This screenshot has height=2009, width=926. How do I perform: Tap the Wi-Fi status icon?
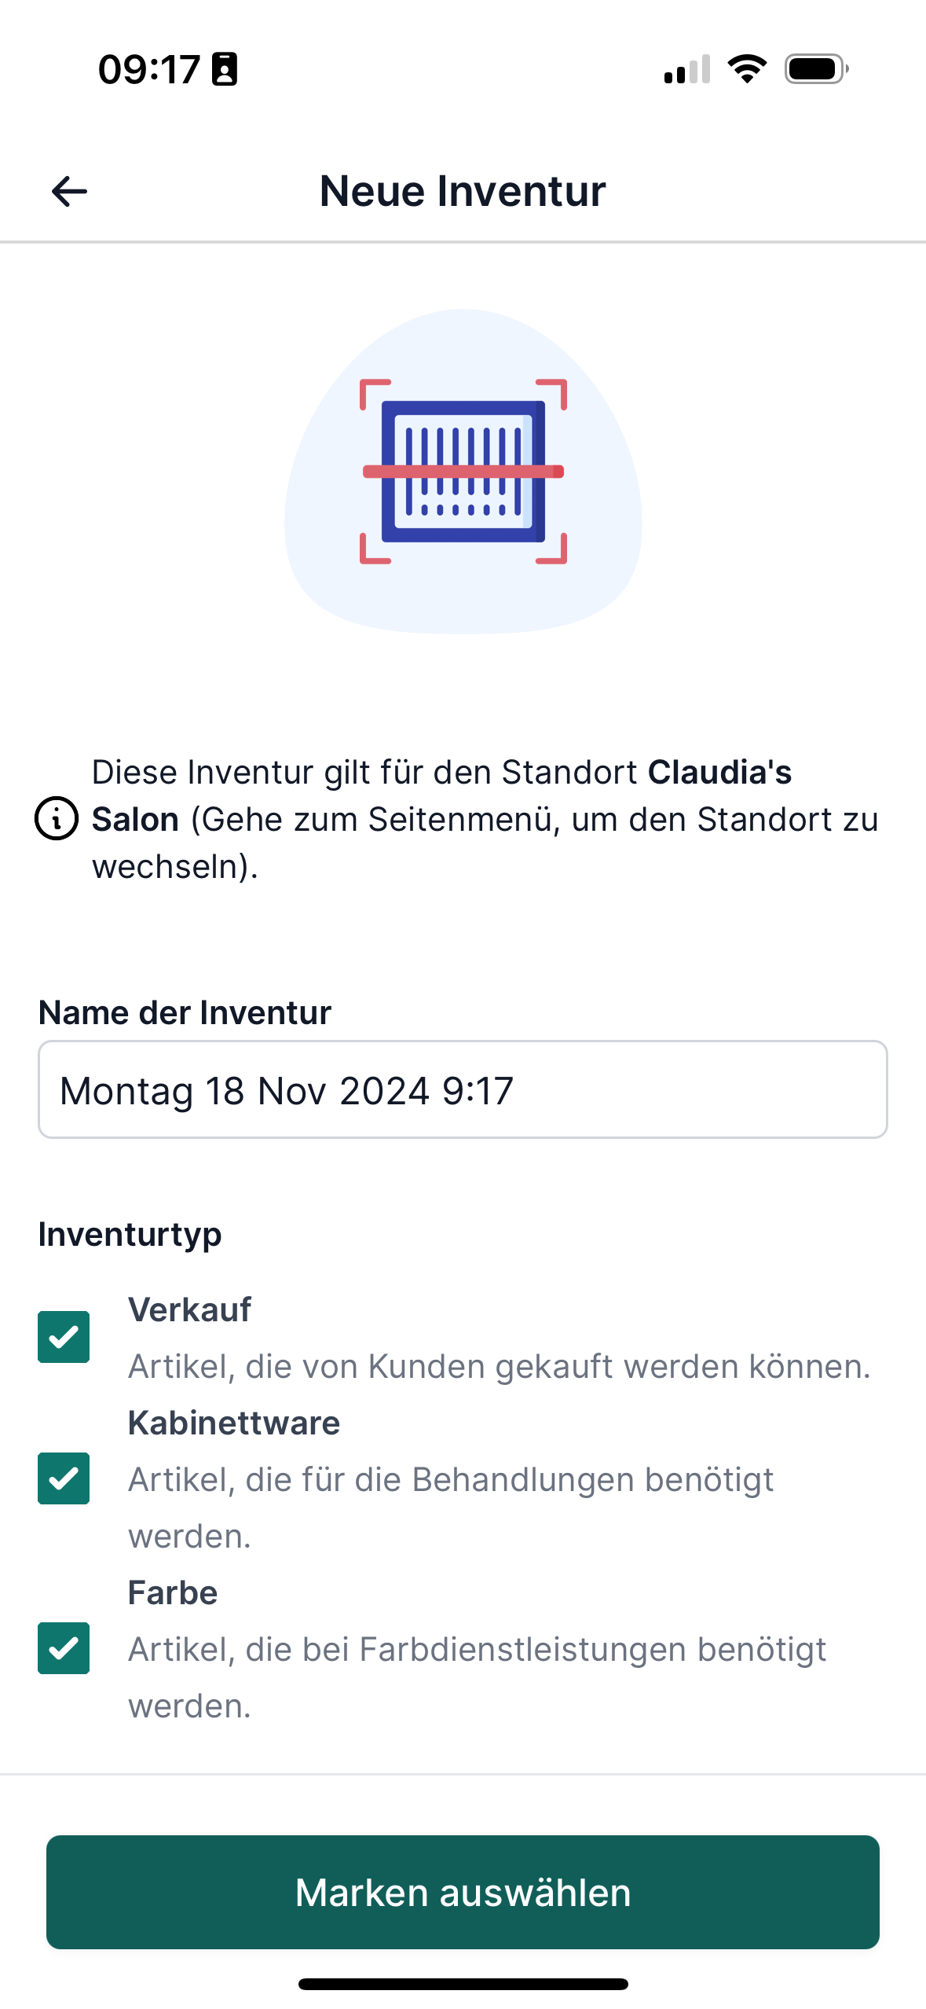click(x=747, y=69)
